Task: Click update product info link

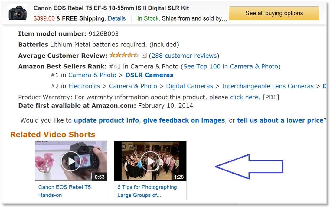Action: [x=106, y=120]
